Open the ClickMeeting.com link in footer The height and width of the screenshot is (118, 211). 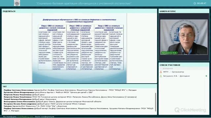click(25, 117)
